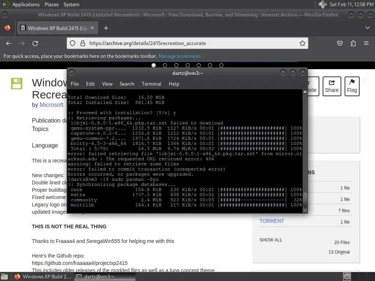Click the terminal scrollbar up arrow
Image resolution: width=375 pixels, height=281 pixels.
coord(305,92)
